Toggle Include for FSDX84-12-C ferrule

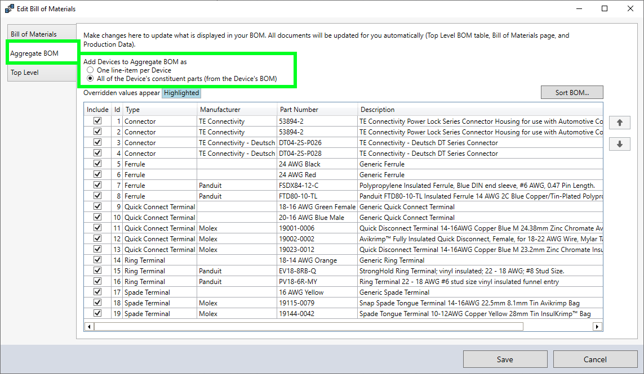(97, 185)
